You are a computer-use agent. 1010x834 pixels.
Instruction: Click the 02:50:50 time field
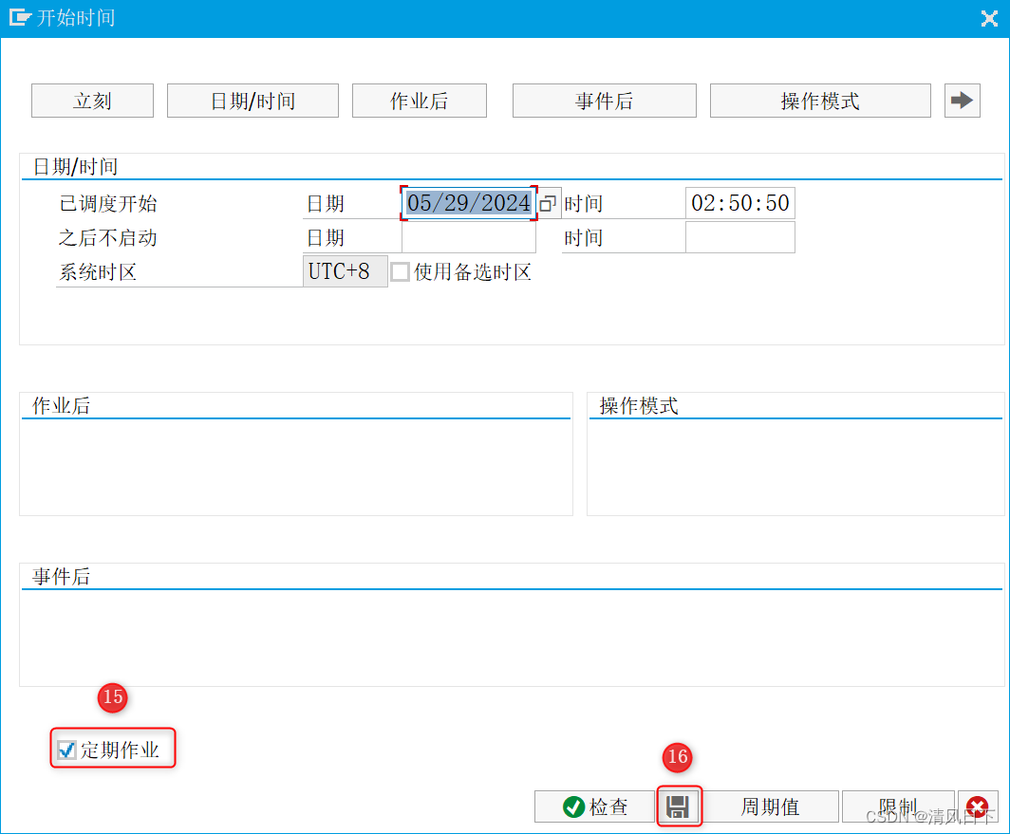740,202
